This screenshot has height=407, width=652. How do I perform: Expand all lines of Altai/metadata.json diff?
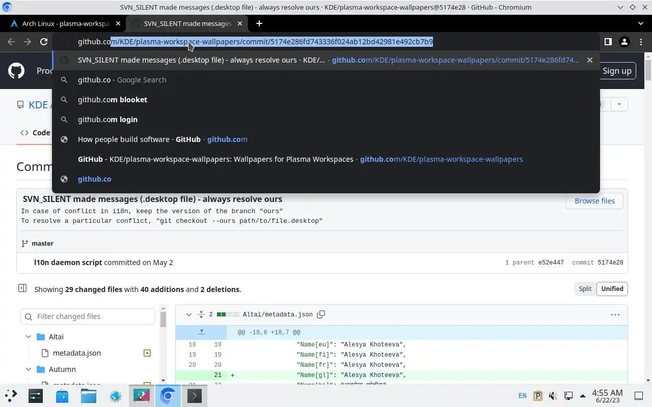click(x=201, y=314)
